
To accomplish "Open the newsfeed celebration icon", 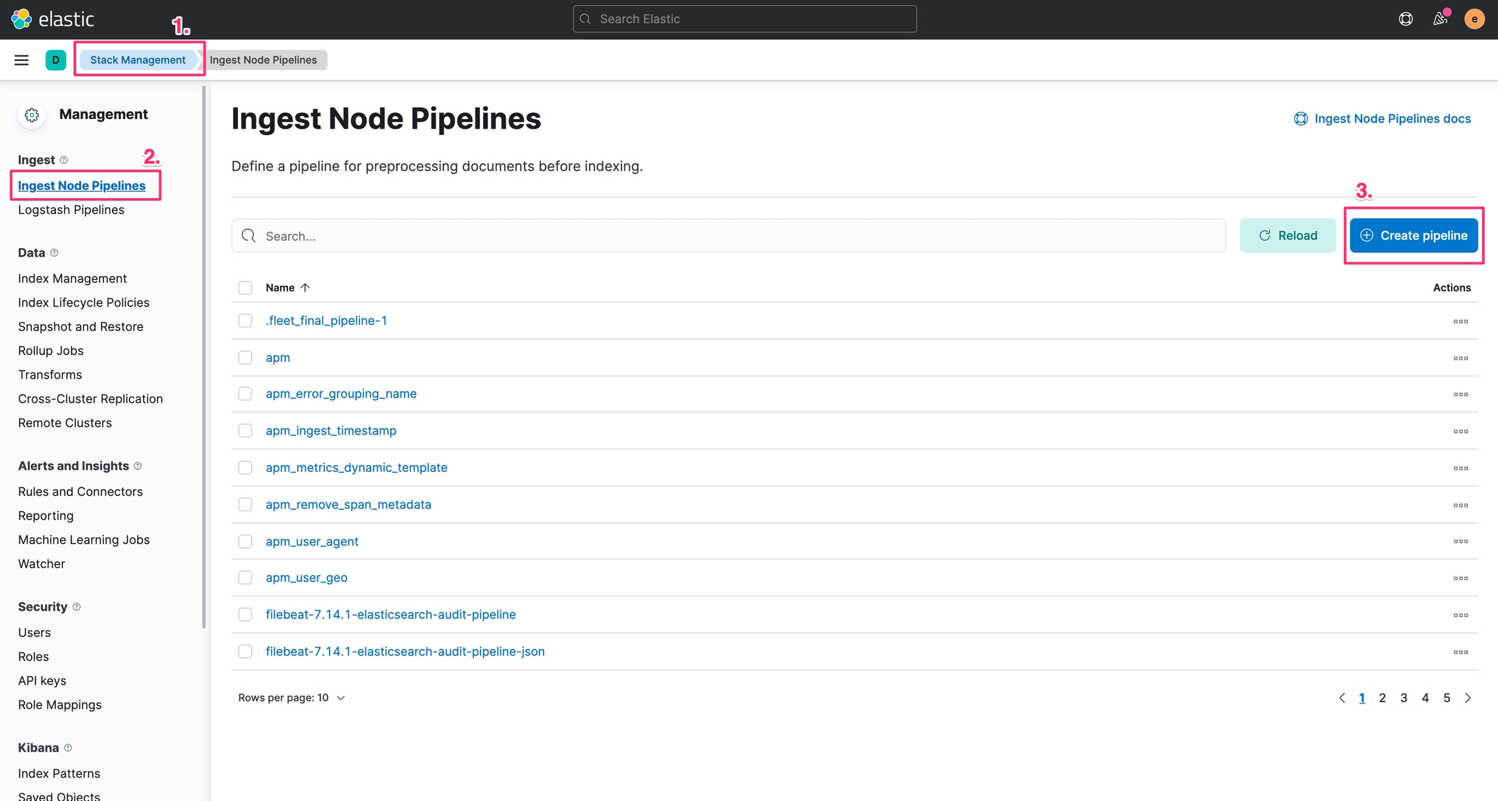I will point(1440,19).
